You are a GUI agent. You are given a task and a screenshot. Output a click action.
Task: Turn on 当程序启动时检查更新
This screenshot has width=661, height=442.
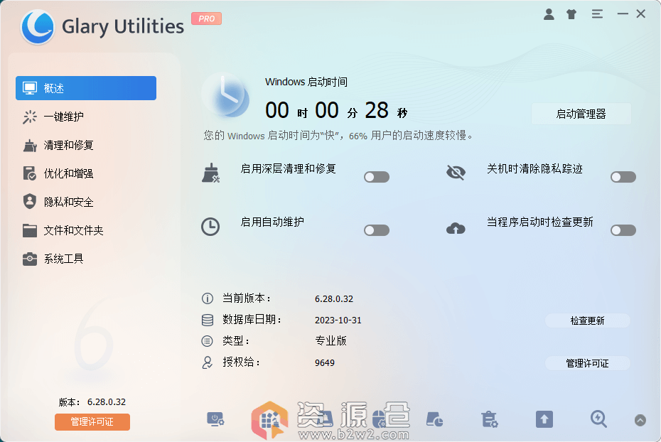(623, 230)
